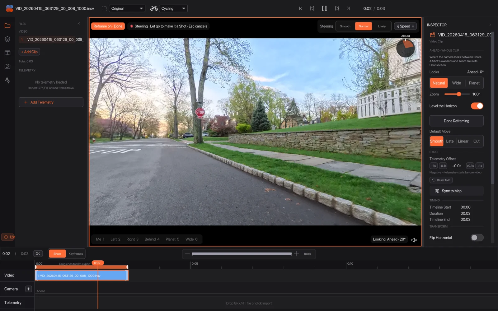
Task: Increase telemetry offset by 0.1s
Action: pos(470,166)
